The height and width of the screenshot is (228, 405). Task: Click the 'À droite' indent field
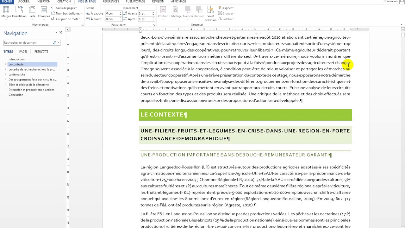coord(112,19)
